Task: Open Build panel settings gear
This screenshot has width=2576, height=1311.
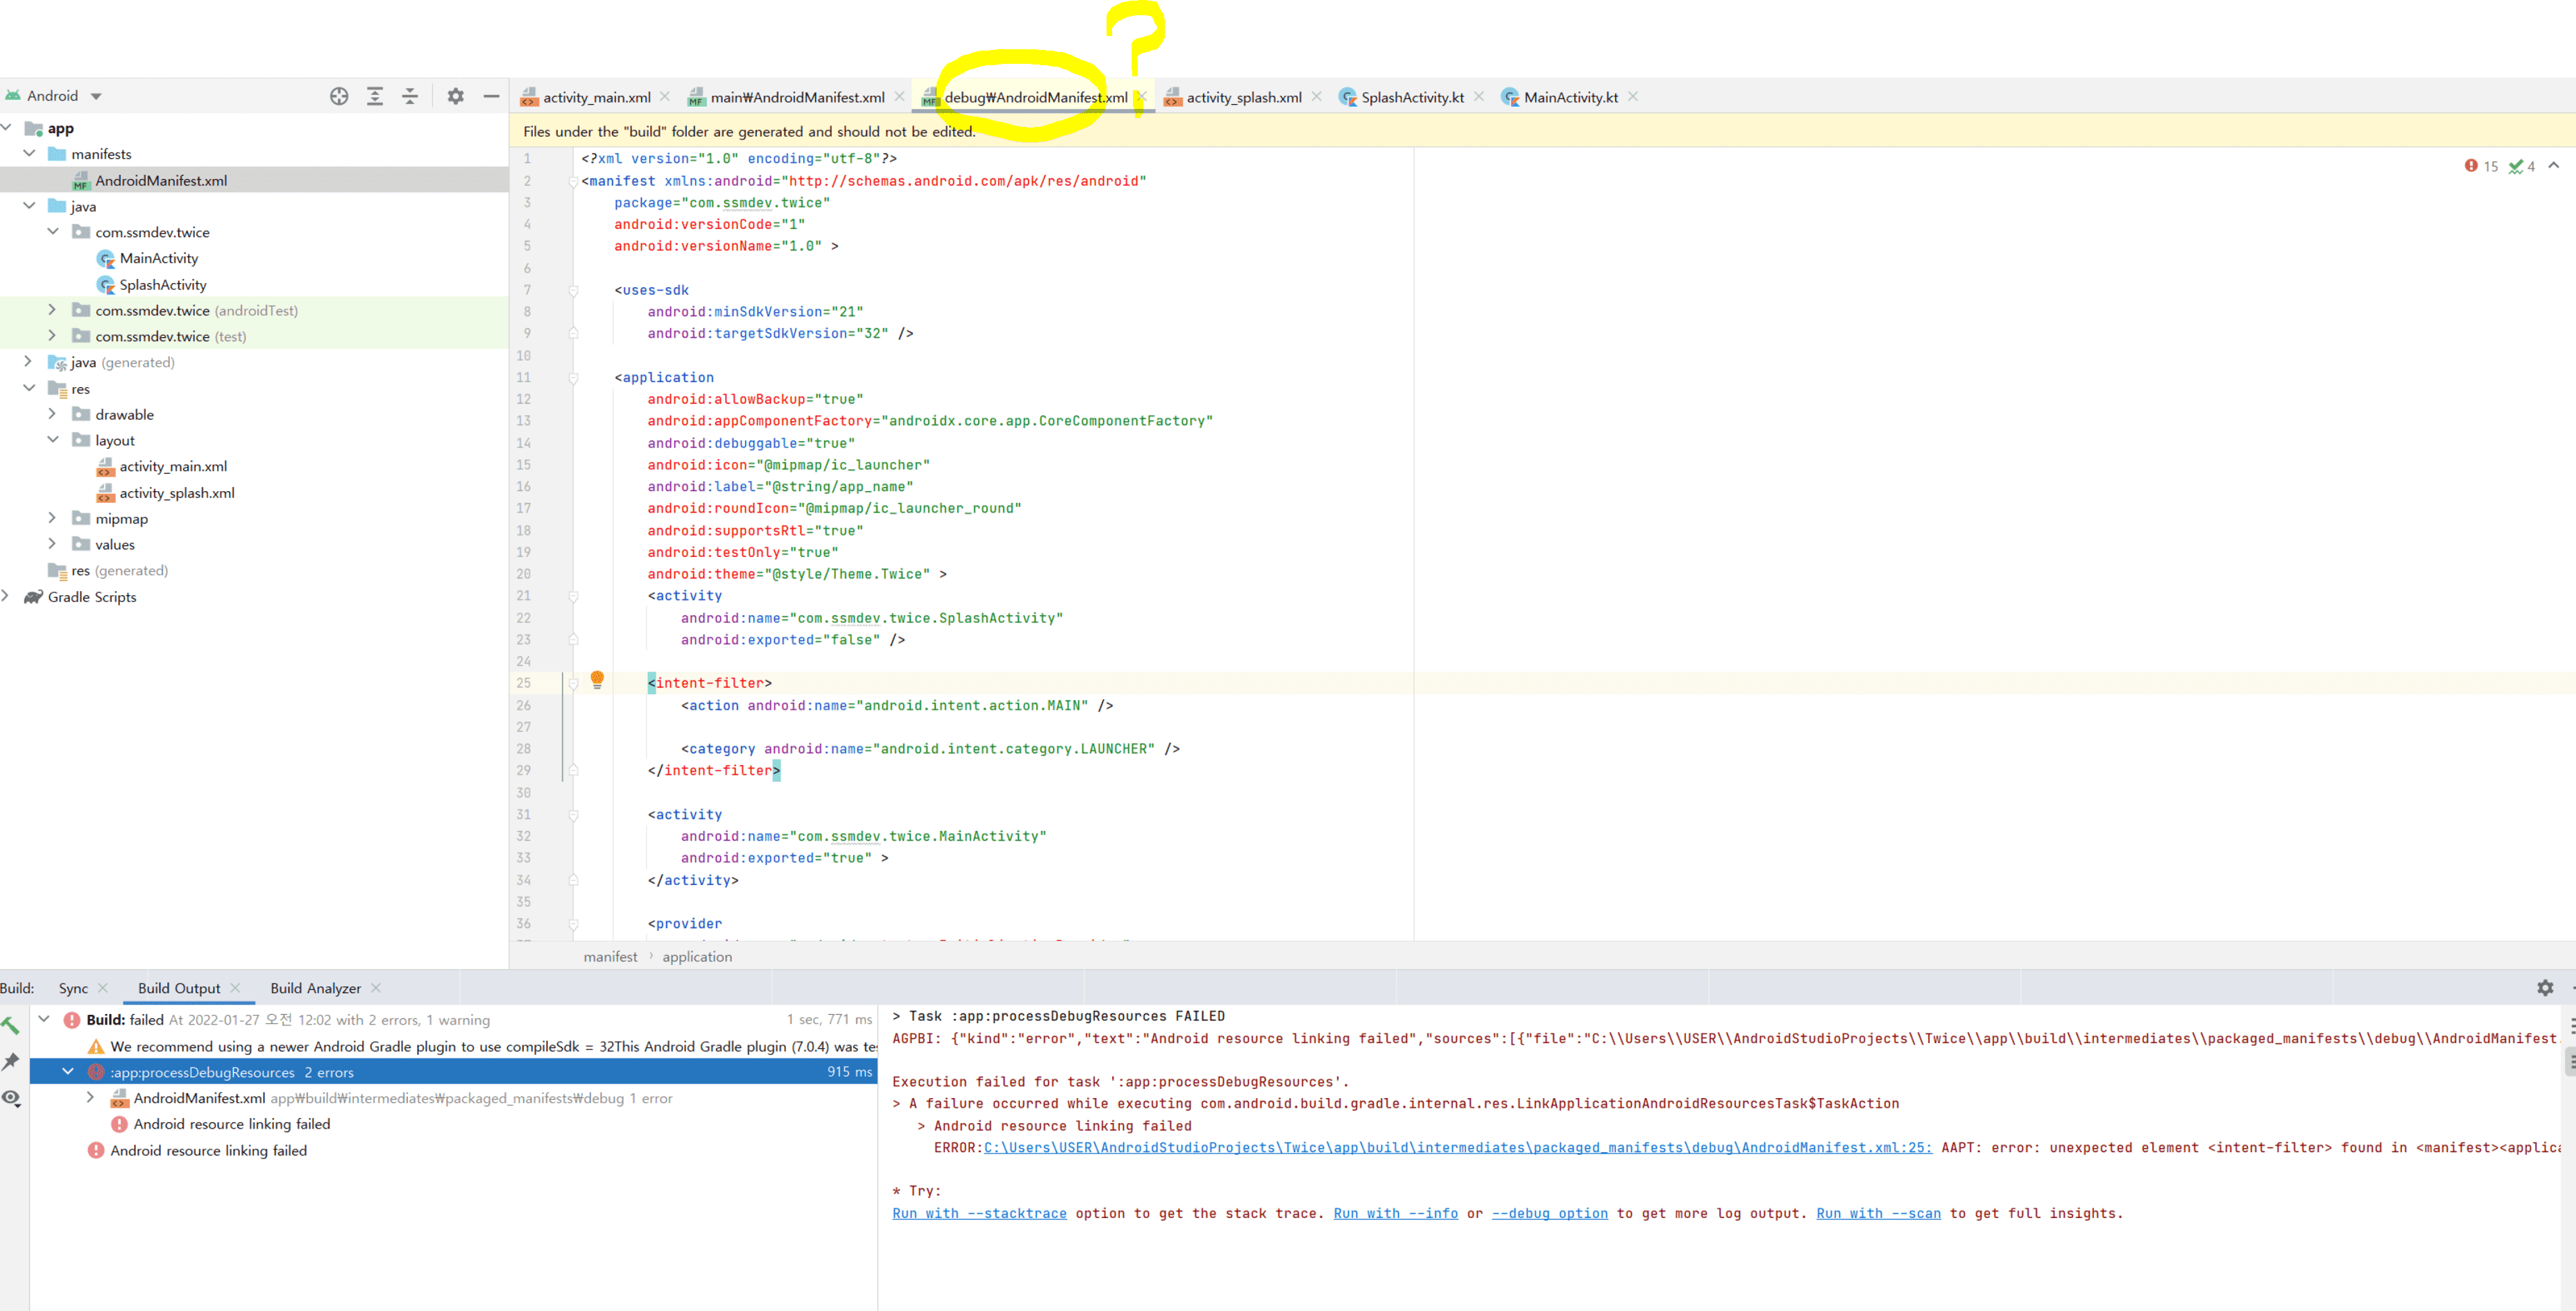Action: tap(2544, 987)
